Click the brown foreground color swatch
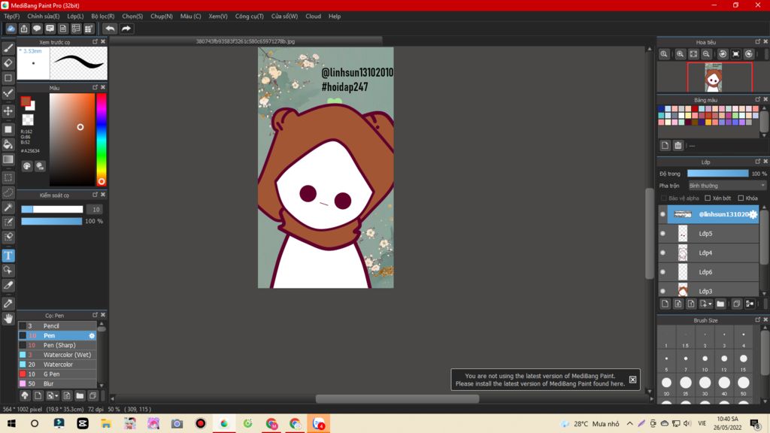Image resolution: width=770 pixels, height=433 pixels. pyautogui.click(x=26, y=101)
